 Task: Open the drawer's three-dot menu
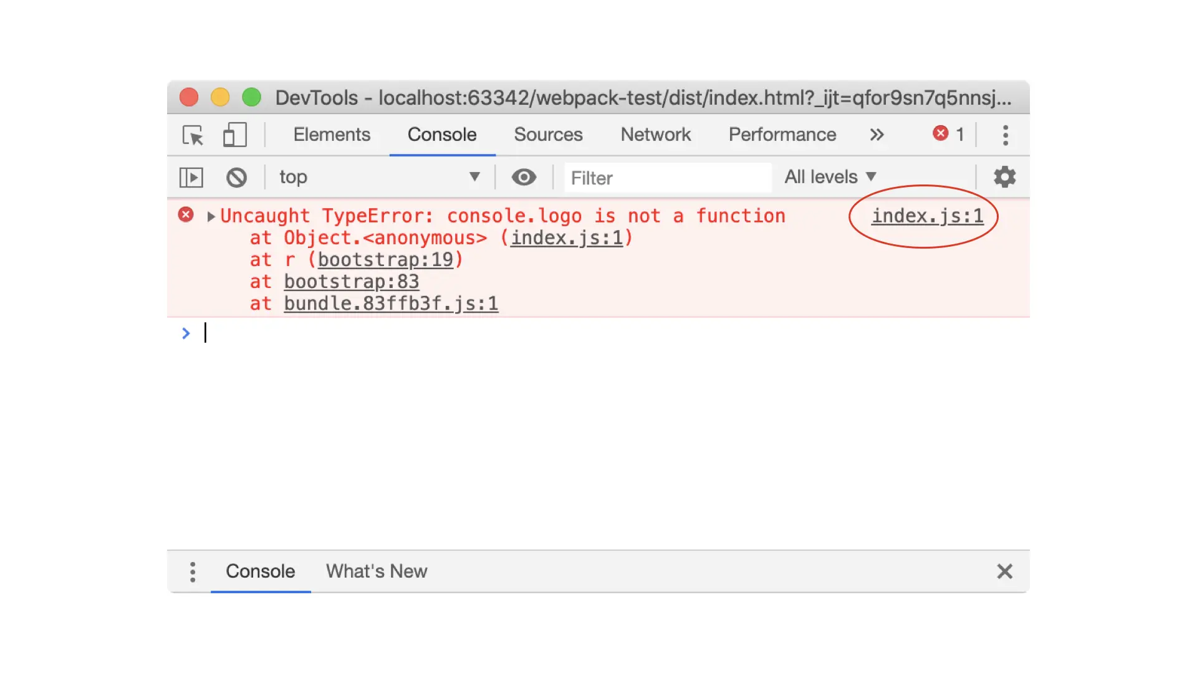pos(193,571)
